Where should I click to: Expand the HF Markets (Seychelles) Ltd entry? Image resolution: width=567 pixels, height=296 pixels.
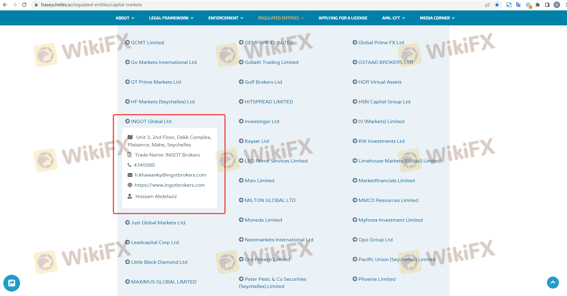click(x=162, y=102)
